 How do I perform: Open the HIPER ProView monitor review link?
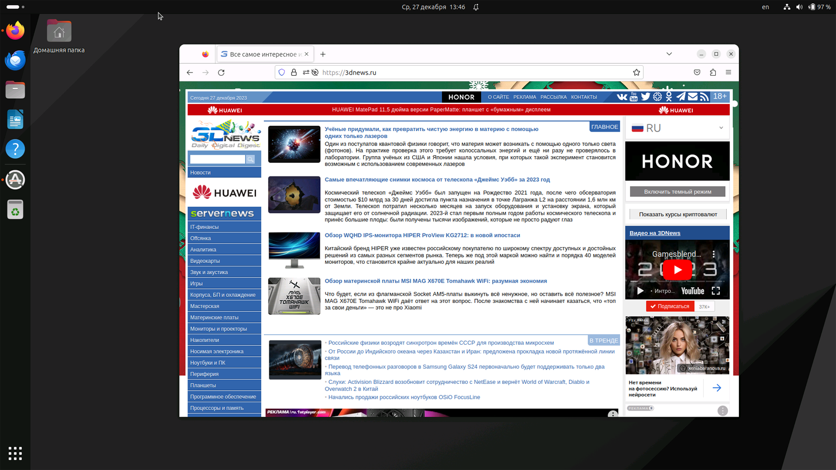point(422,236)
